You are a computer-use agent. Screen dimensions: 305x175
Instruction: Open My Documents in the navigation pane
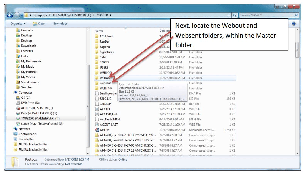31,61
